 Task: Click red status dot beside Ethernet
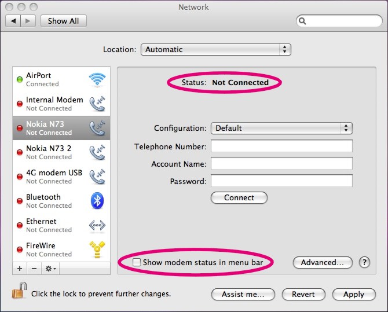[x=20, y=225]
